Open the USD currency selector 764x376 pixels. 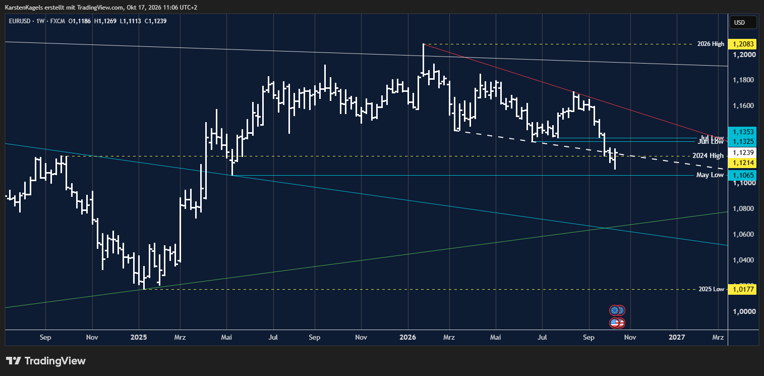tap(743, 22)
